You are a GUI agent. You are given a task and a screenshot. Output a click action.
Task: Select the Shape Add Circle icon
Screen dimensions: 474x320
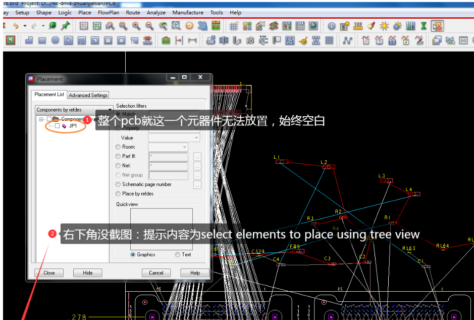point(56,40)
